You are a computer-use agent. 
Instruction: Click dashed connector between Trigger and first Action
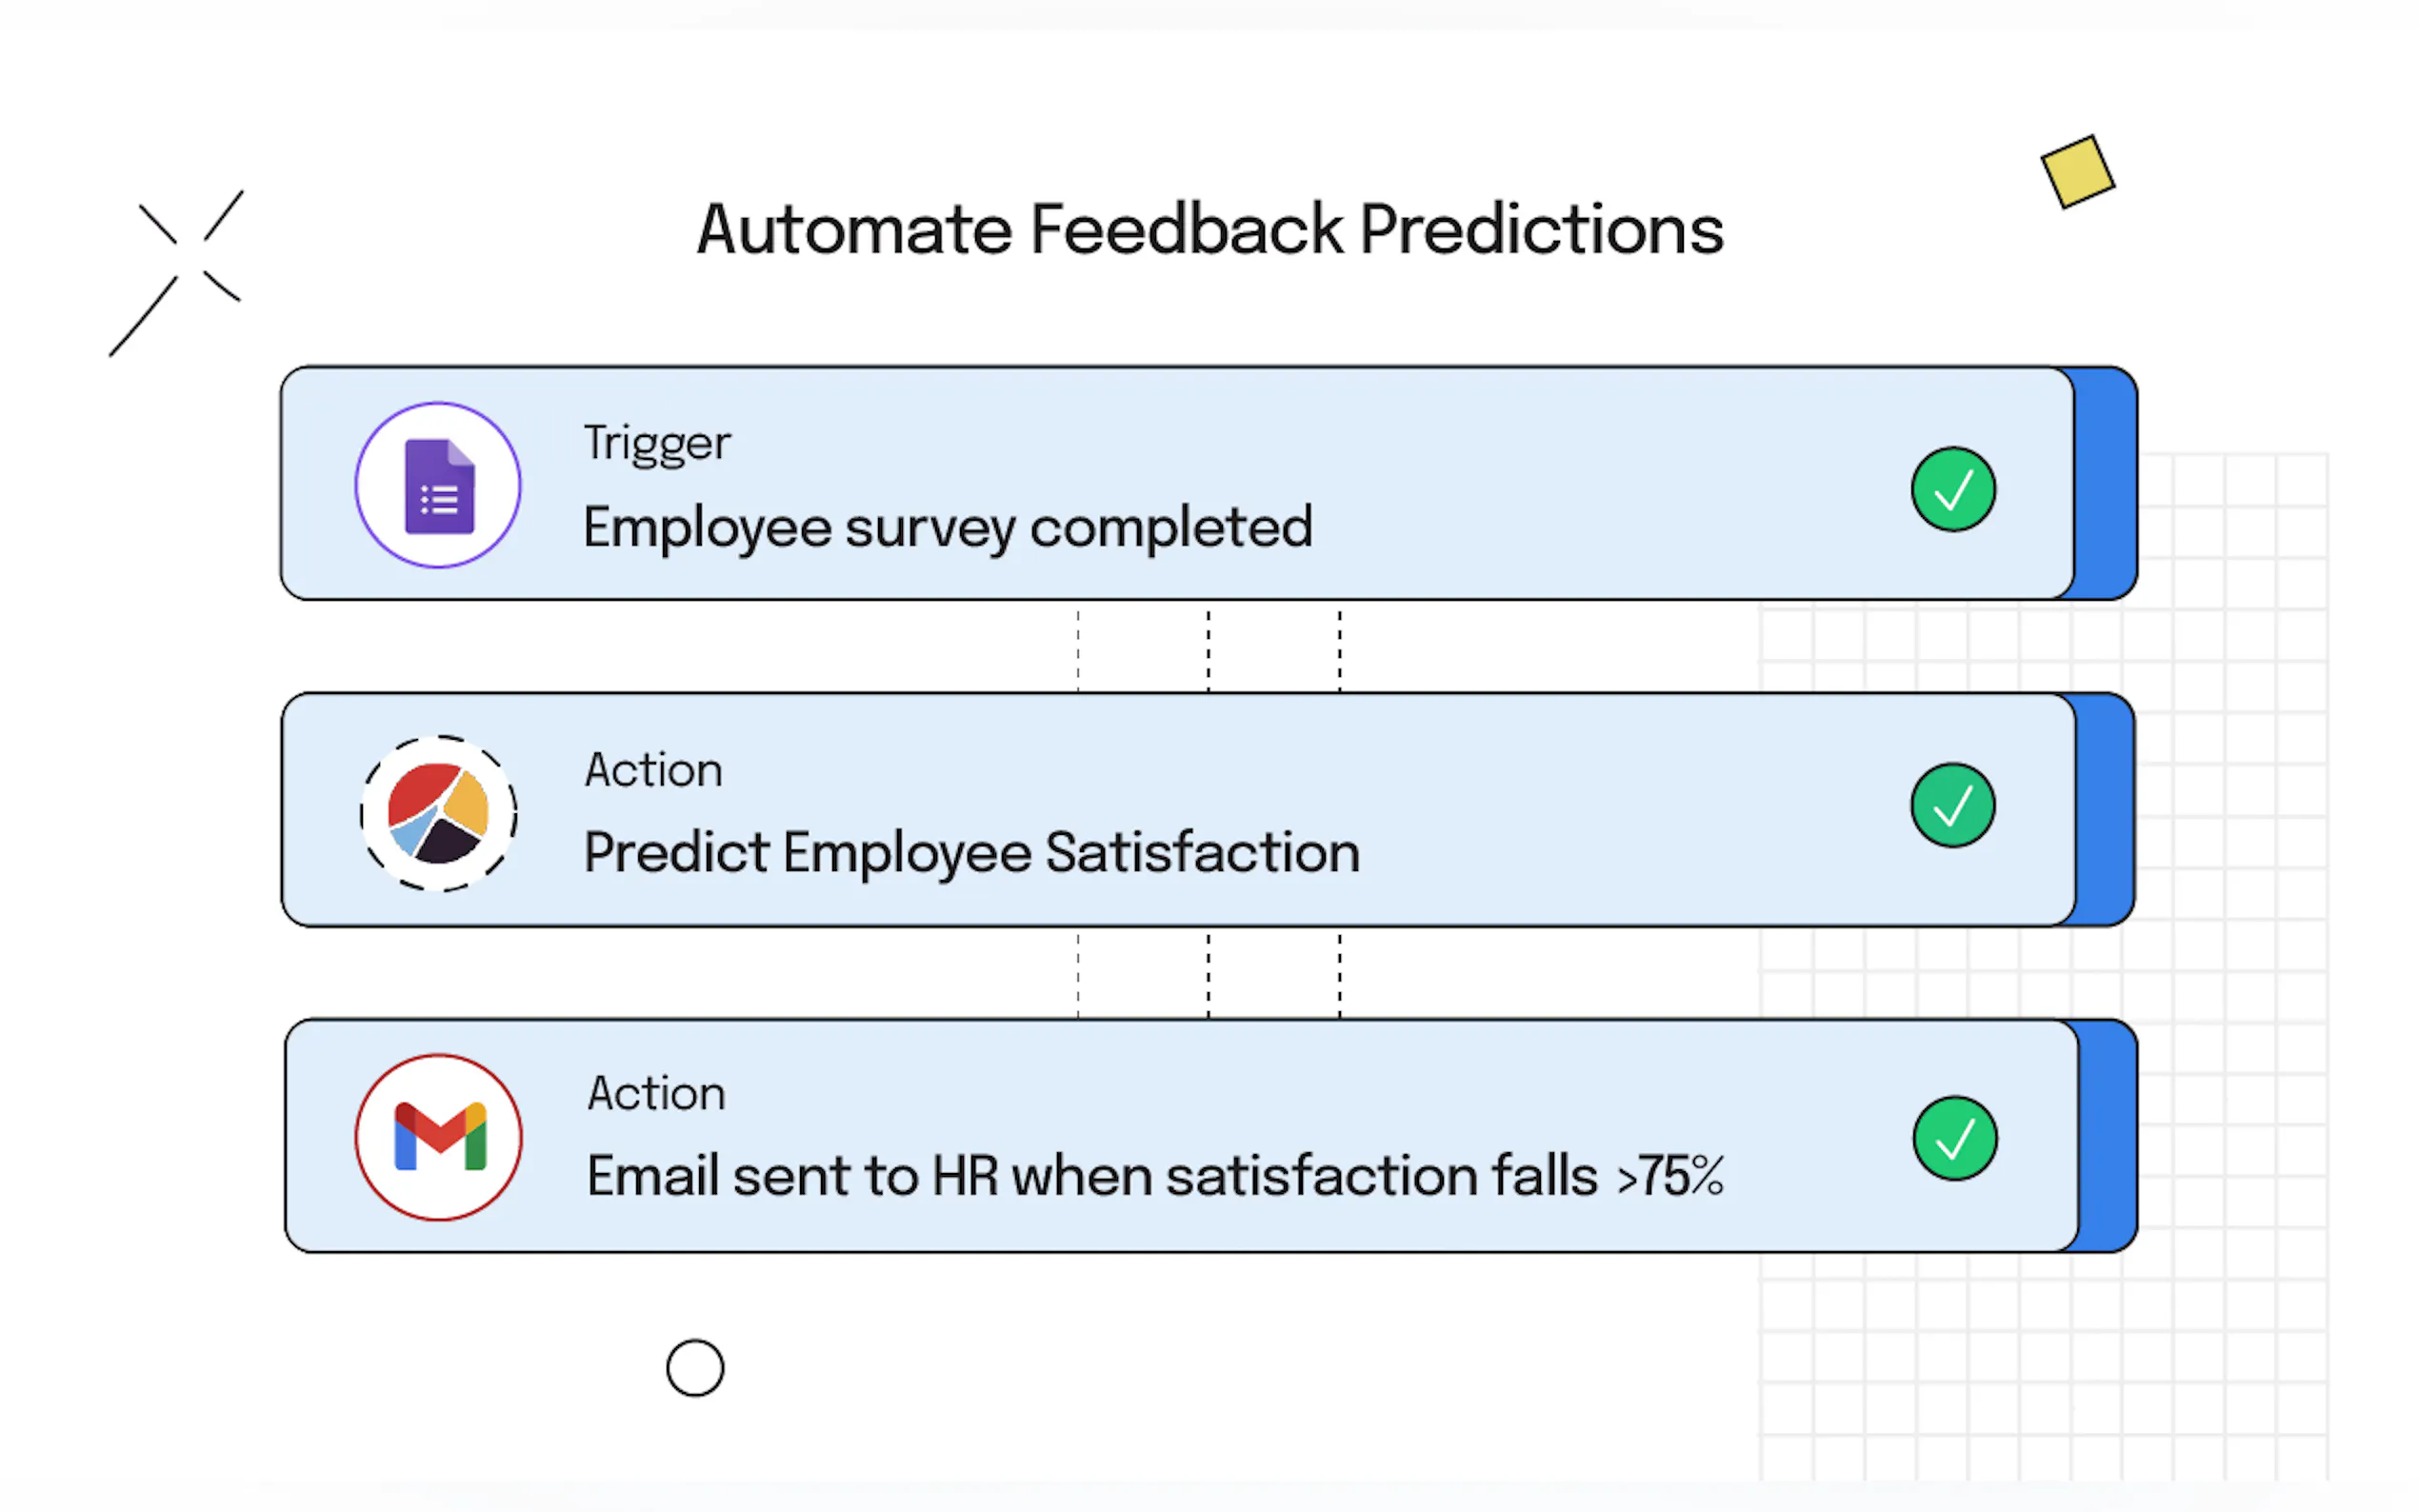pos(1208,648)
